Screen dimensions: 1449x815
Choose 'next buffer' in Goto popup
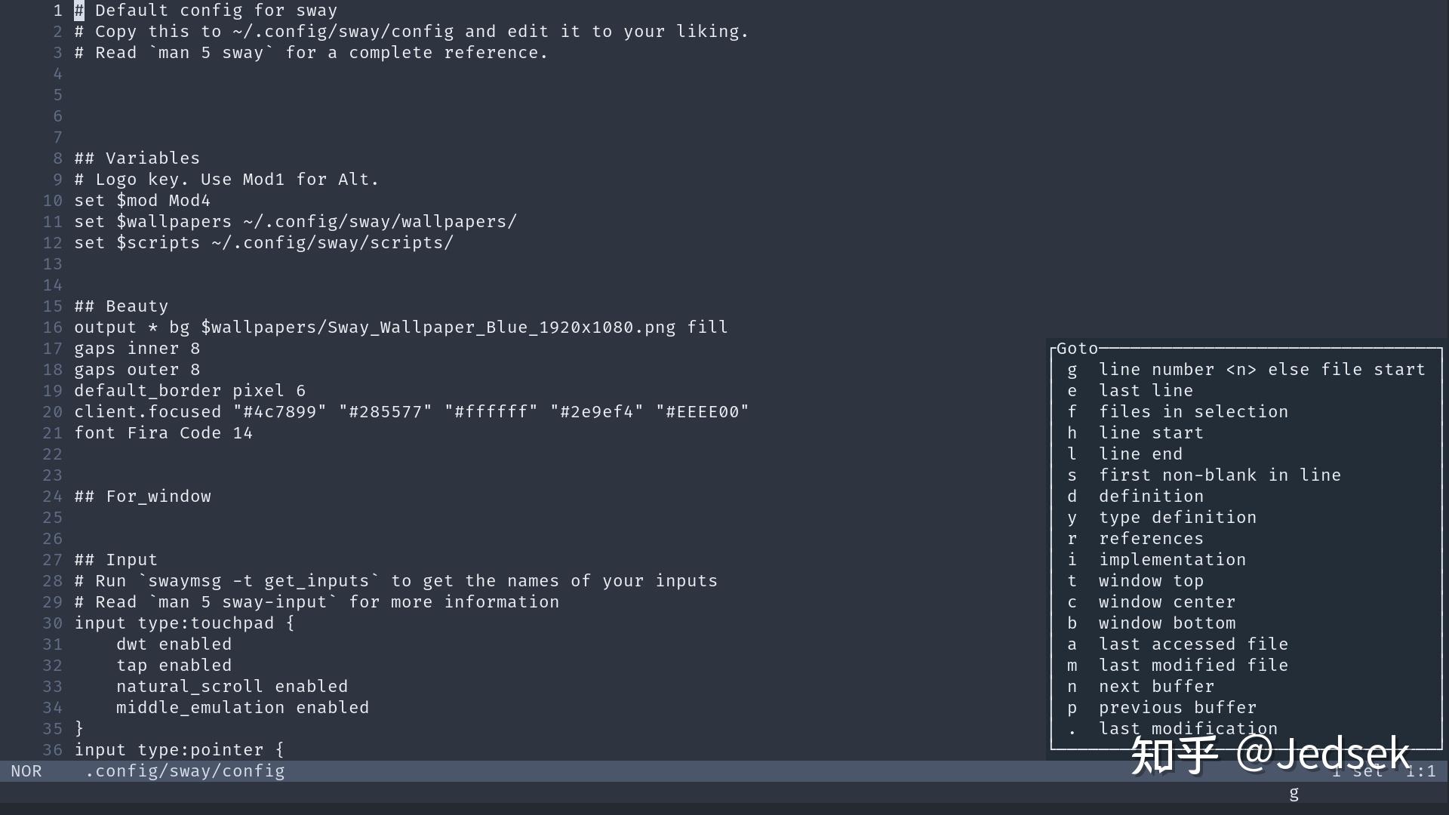click(x=1155, y=687)
